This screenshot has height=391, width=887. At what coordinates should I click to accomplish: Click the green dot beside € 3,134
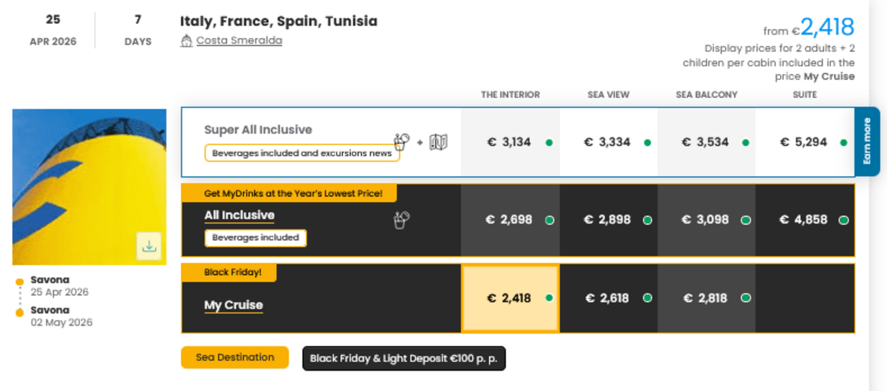click(x=549, y=143)
